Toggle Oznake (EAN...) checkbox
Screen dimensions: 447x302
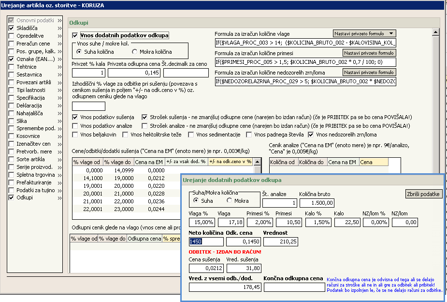coord(11,59)
